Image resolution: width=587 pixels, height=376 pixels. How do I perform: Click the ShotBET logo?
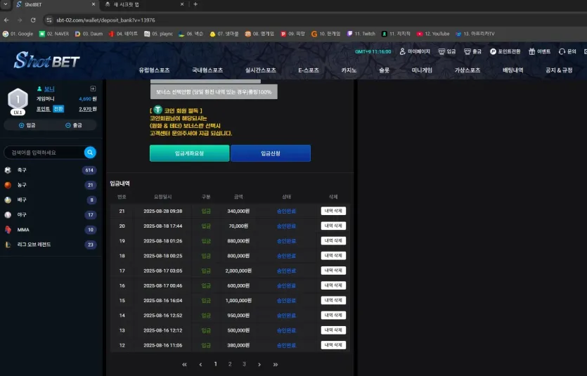(x=47, y=60)
